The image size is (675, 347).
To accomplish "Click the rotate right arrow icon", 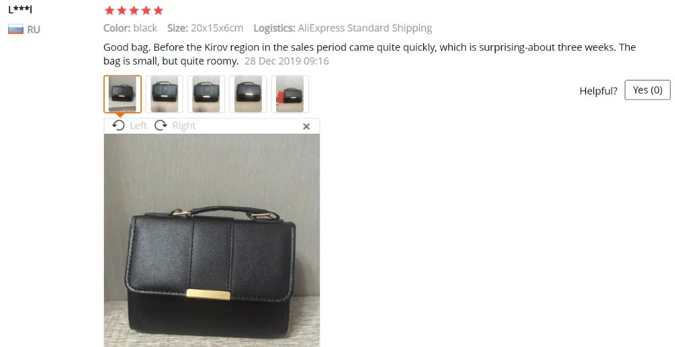I will 161,126.
